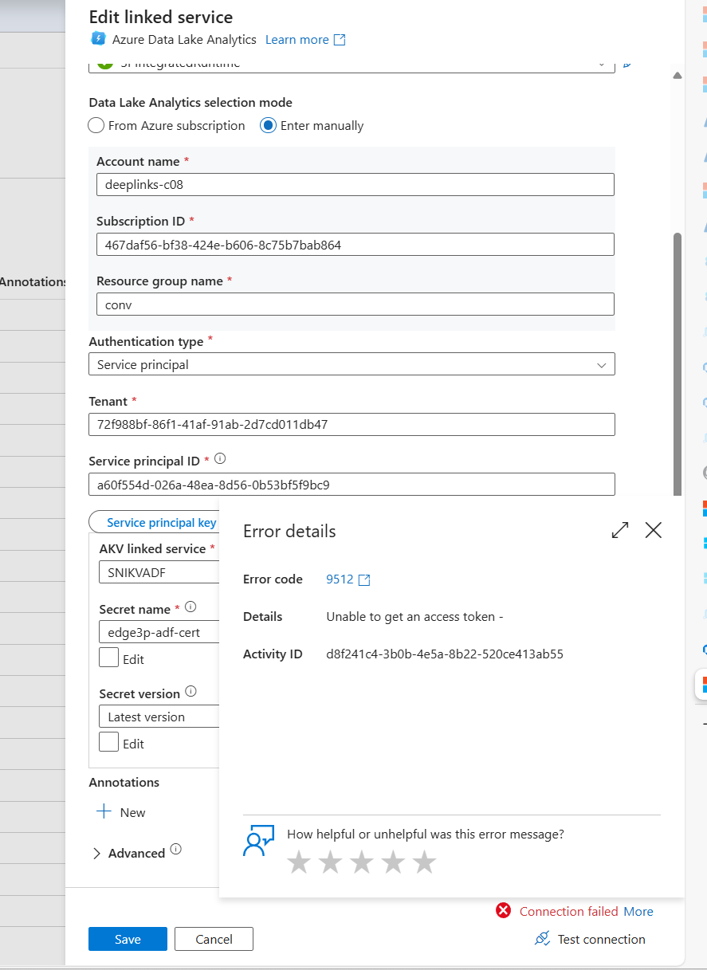Rate error message five stars

tap(425, 862)
